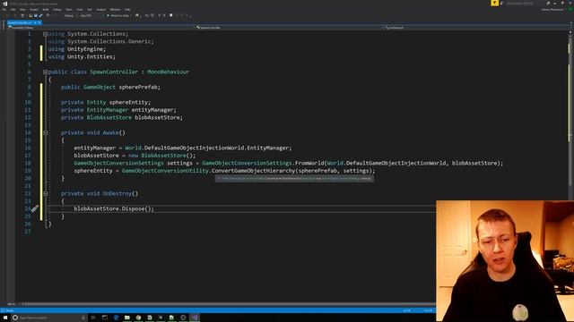This screenshot has height=322, width=574.
Task: Open the File menu
Action: [4, 10]
